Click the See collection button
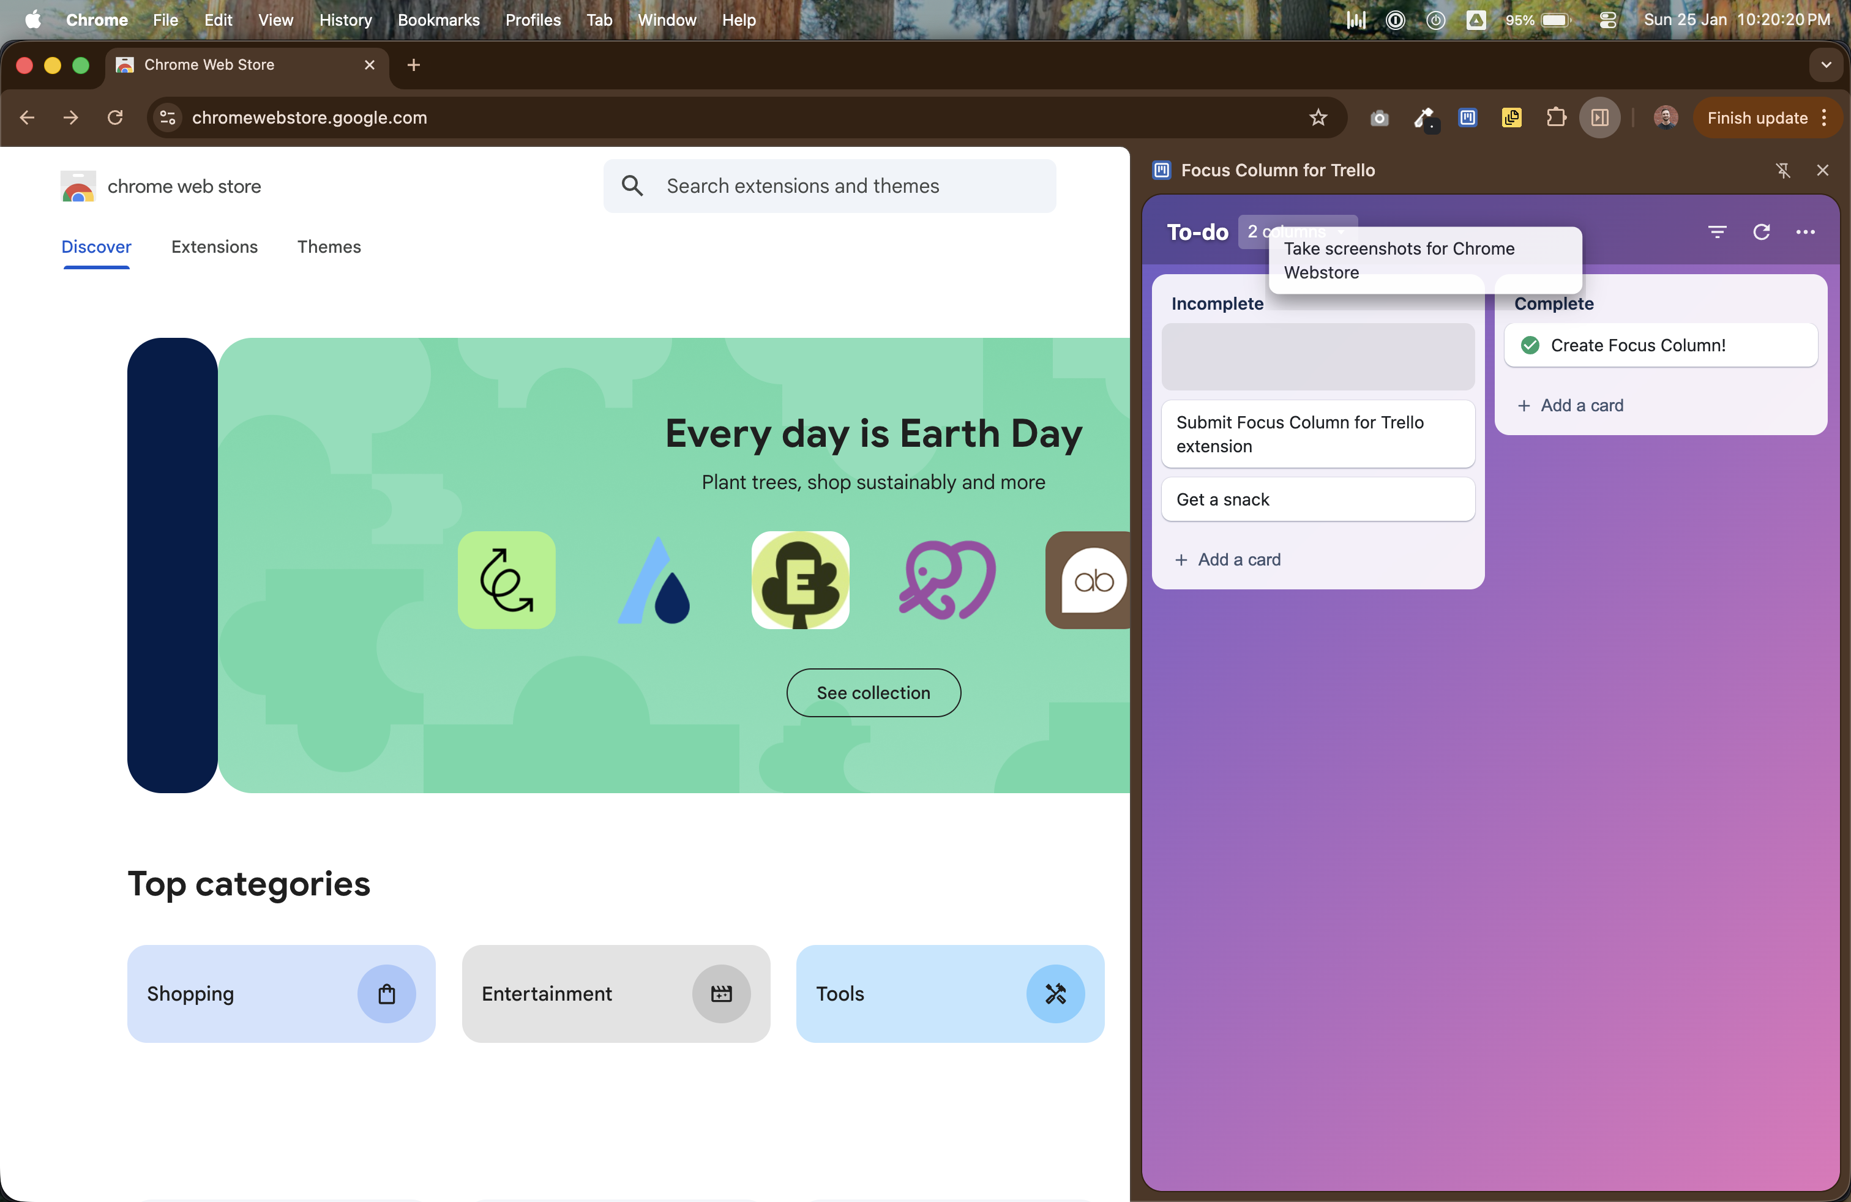This screenshot has width=1851, height=1202. click(873, 692)
